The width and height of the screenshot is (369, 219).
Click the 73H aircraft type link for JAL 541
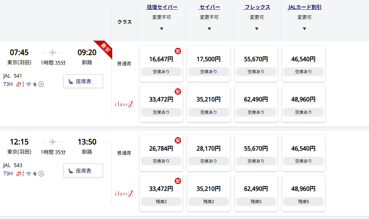[x=8, y=84]
